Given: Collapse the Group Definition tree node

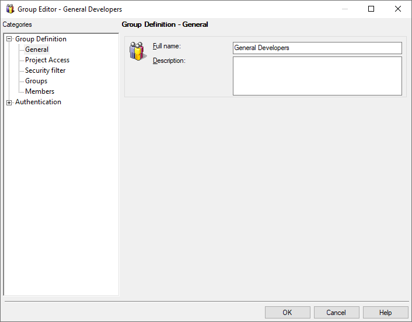Looking at the screenshot, I should coord(9,40).
